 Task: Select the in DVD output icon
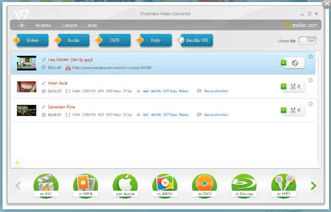[205, 186]
